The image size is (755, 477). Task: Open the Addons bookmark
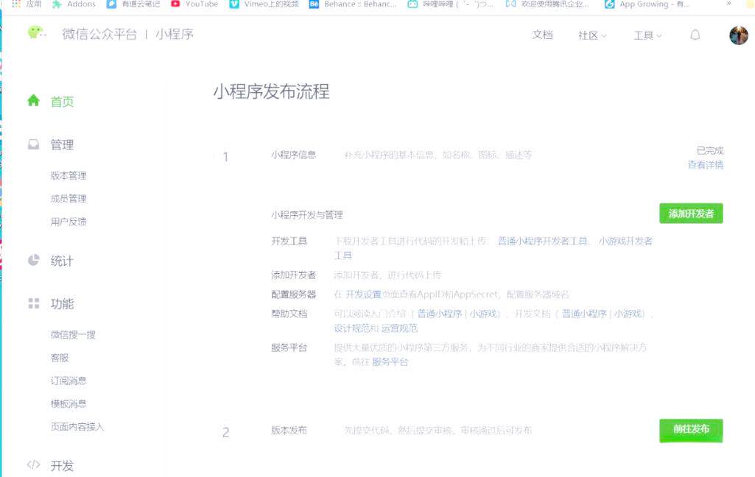tap(74, 4)
